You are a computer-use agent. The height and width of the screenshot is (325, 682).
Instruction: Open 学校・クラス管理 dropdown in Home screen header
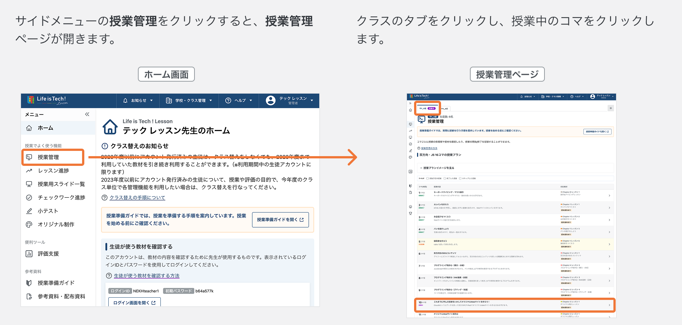pyautogui.click(x=189, y=100)
